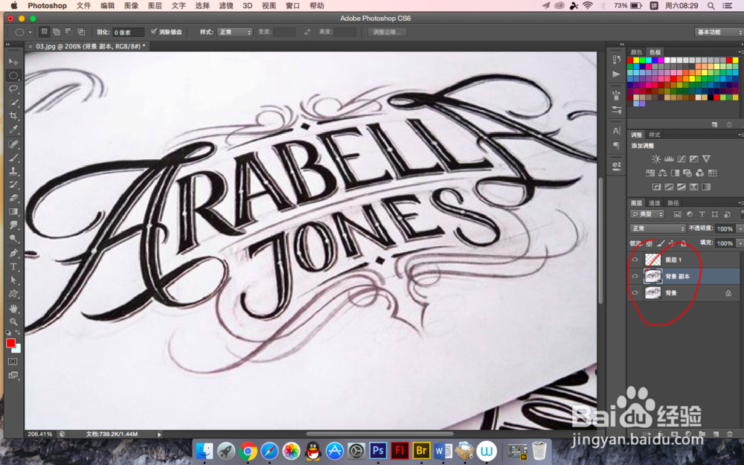Choose New Selection mode in options bar
Image resolution: width=744 pixels, height=465 pixels.
click(x=44, y=32)
